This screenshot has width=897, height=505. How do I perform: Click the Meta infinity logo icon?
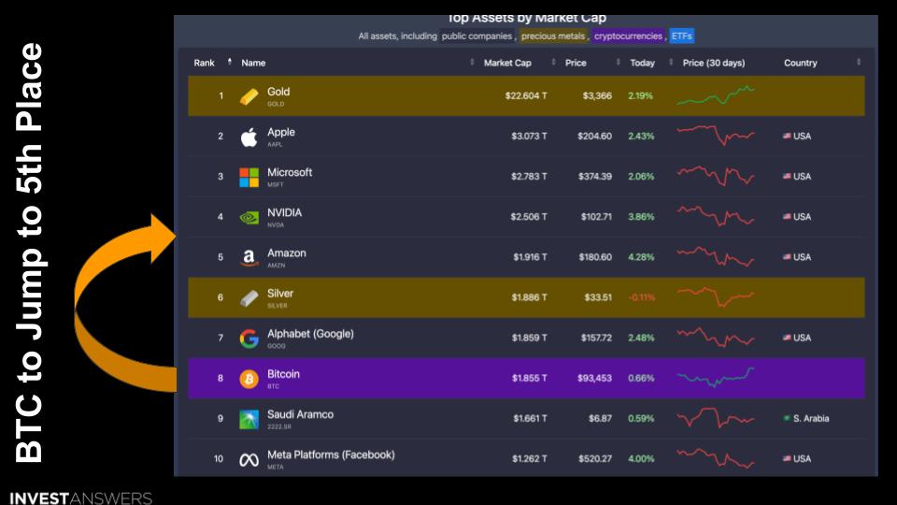coord(249,460)
